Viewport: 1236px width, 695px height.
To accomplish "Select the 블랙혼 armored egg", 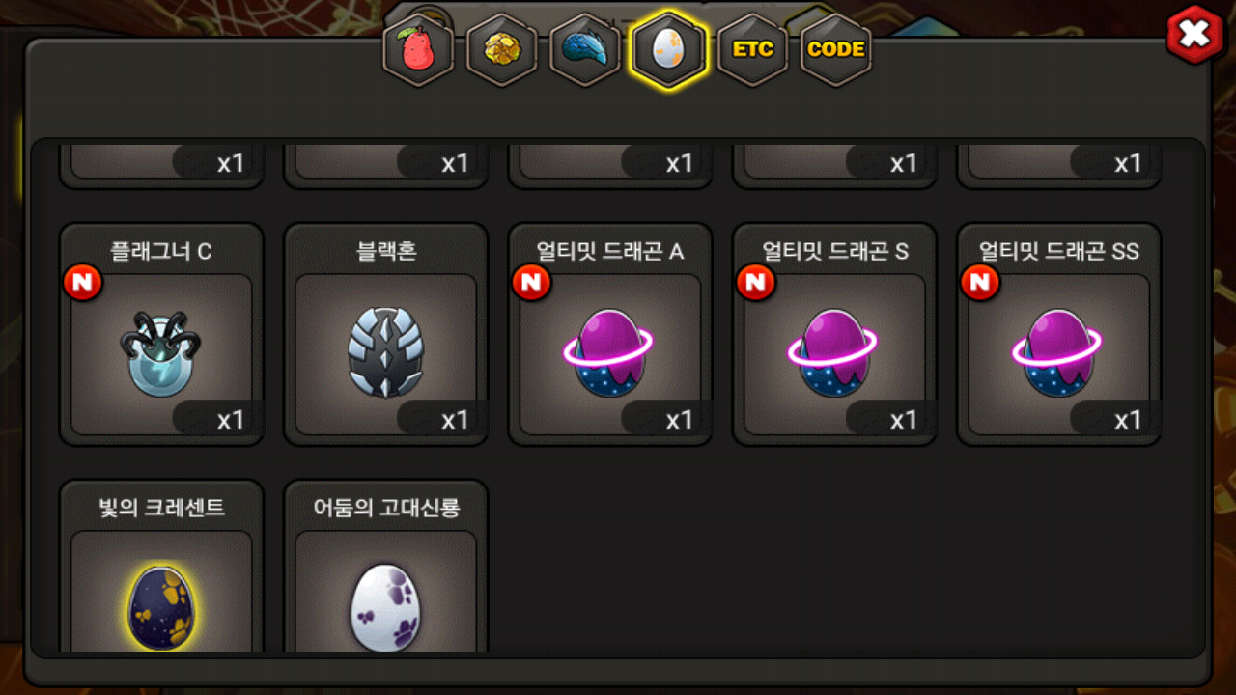I will coord(385,354).
